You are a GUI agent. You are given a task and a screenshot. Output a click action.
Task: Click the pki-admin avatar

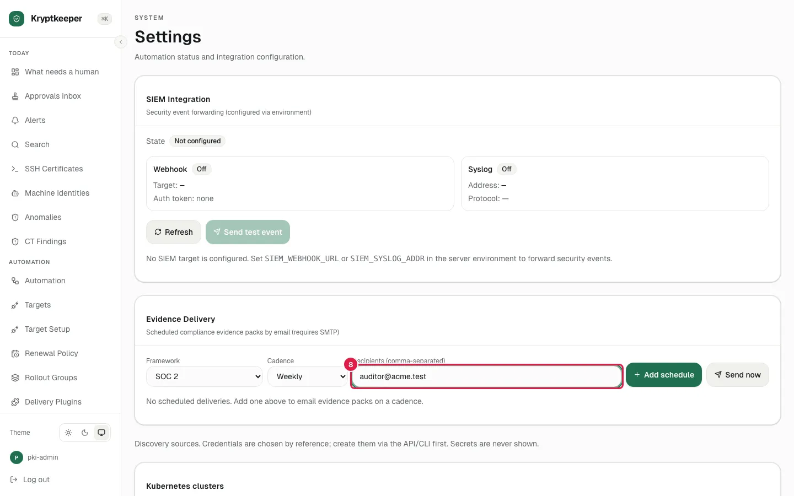17,457
